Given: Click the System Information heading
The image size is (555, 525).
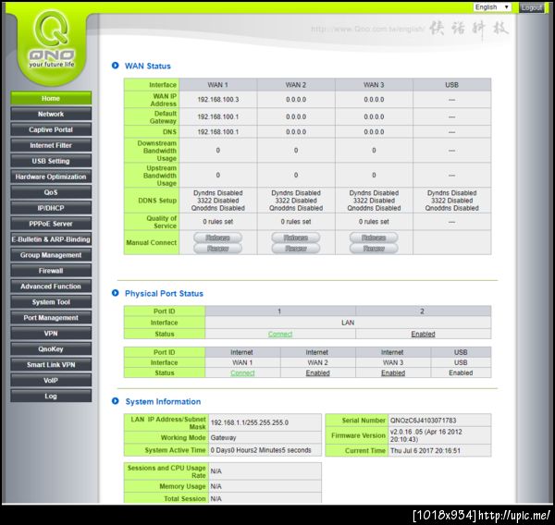Looking at the screenshot, I should click(163, 402).
